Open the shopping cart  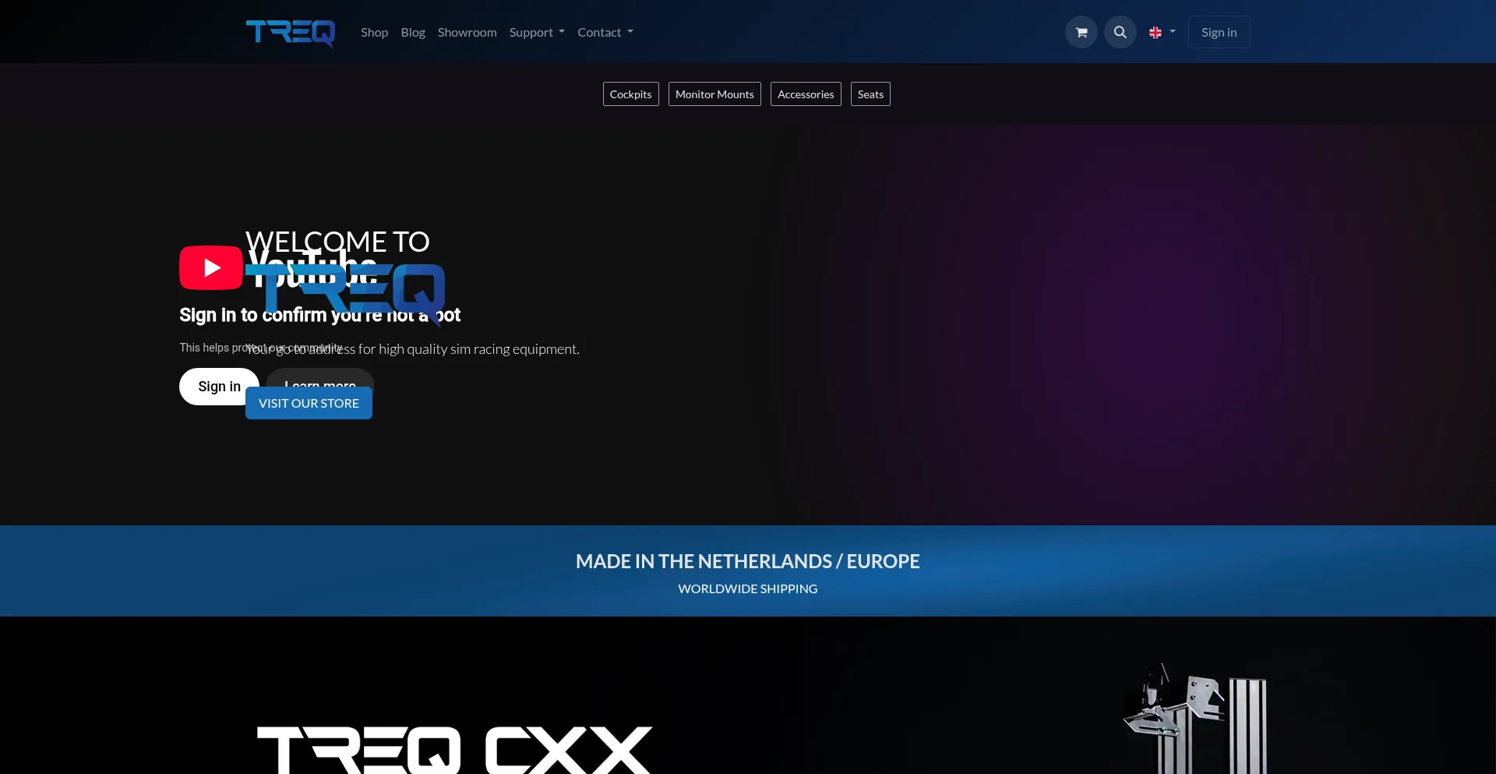coord(1081,32)
